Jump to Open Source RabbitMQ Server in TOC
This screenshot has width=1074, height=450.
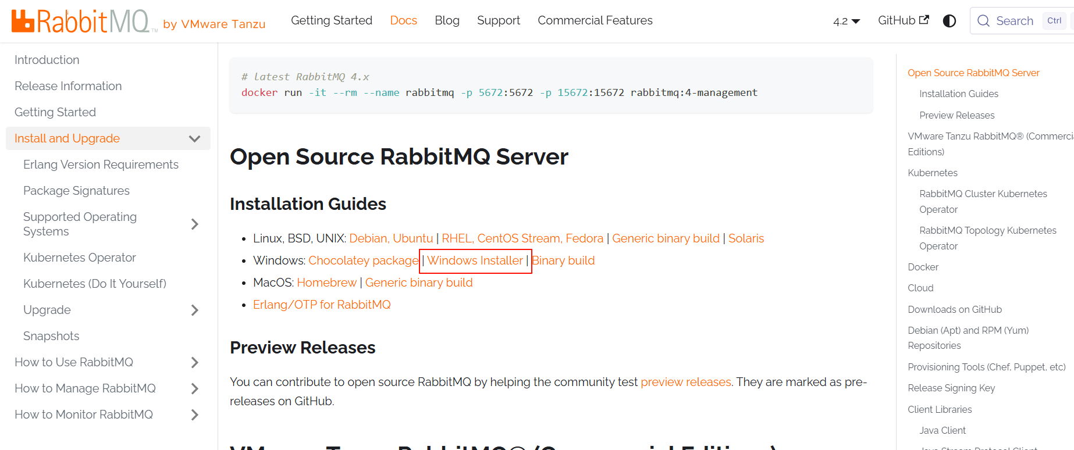973,73
